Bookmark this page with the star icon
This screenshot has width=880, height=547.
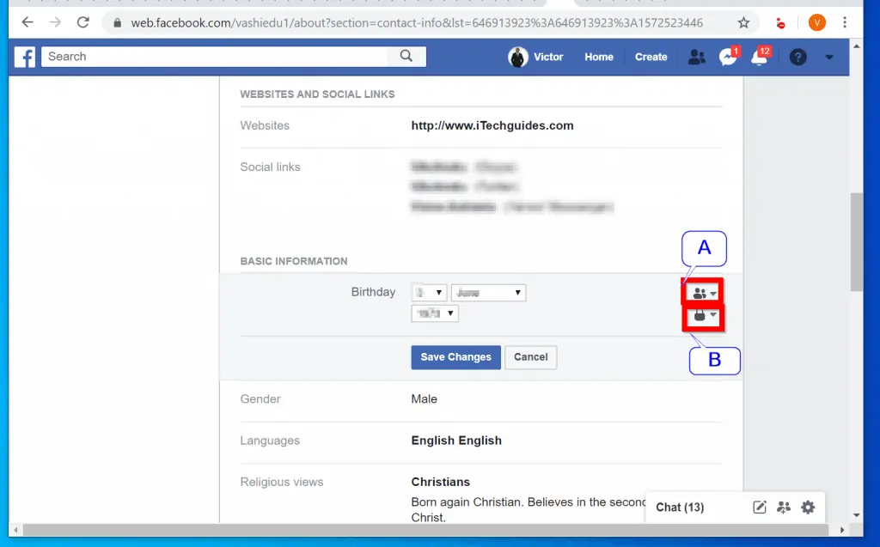(x=743, y=22)
